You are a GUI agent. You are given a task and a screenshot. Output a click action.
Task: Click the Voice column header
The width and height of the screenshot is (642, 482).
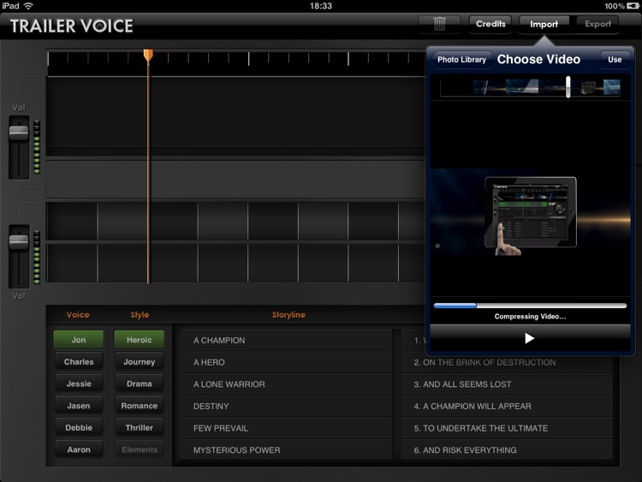coord(78,314)
